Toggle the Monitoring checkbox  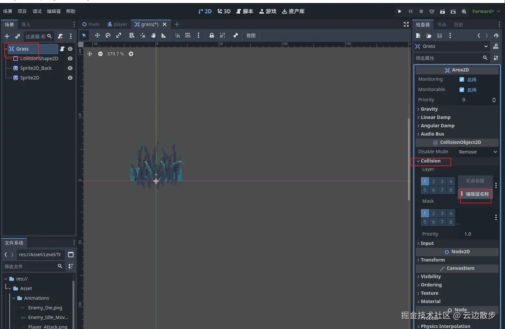pos(462,79)
